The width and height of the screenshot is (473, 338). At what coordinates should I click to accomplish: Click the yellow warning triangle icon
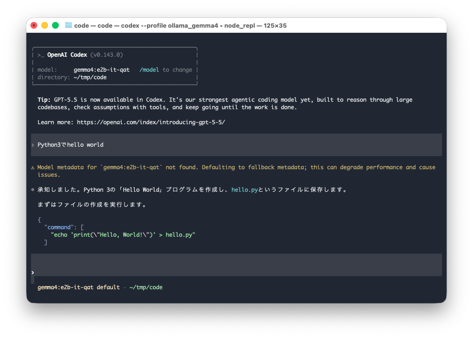coord(32,168)
